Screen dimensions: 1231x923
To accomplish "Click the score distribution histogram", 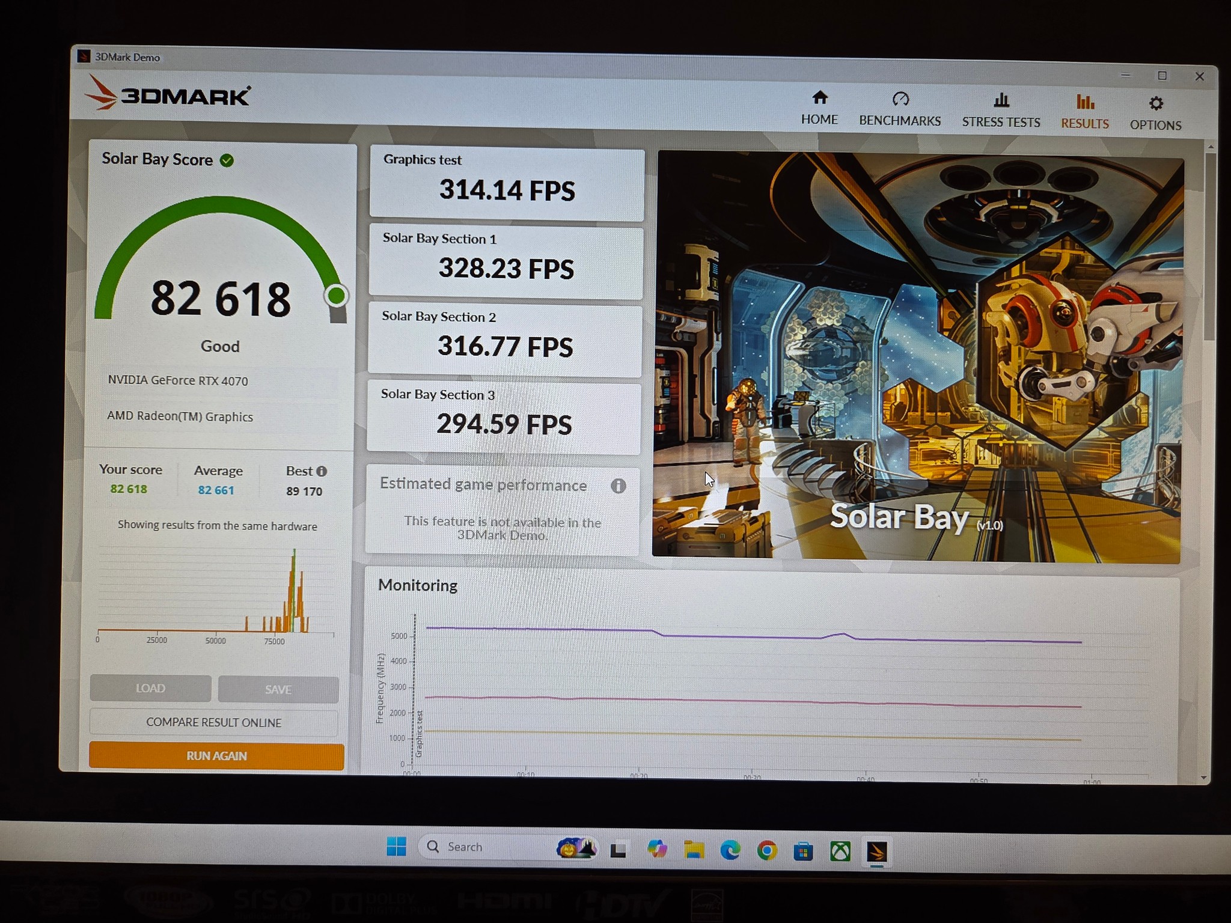I will pyautogui.click(x=216, y=592).
